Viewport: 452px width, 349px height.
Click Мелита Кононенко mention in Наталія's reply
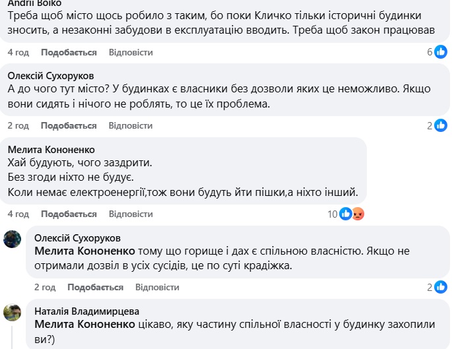click(84, 325)
